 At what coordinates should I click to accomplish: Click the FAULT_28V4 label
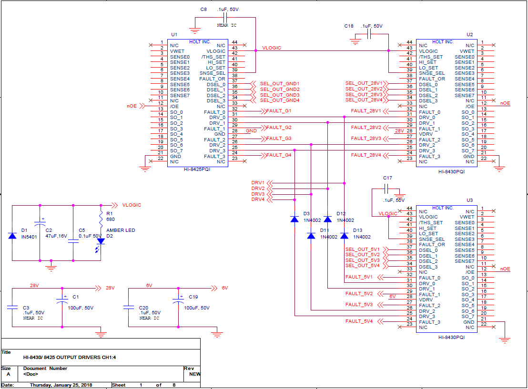[366, 155]
